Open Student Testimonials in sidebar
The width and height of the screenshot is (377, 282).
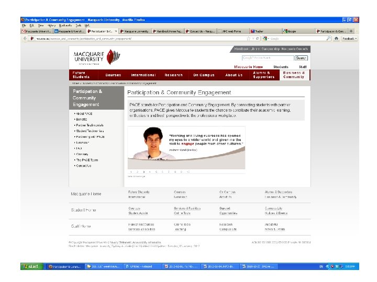pos(90,131)
